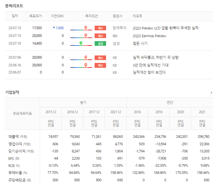Click the opinion pin marker in the 한국투자 row

click(x=86, y=27)
